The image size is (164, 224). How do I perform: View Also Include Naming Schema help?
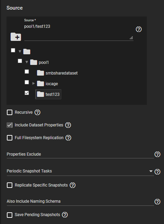[x=157, y=202]
